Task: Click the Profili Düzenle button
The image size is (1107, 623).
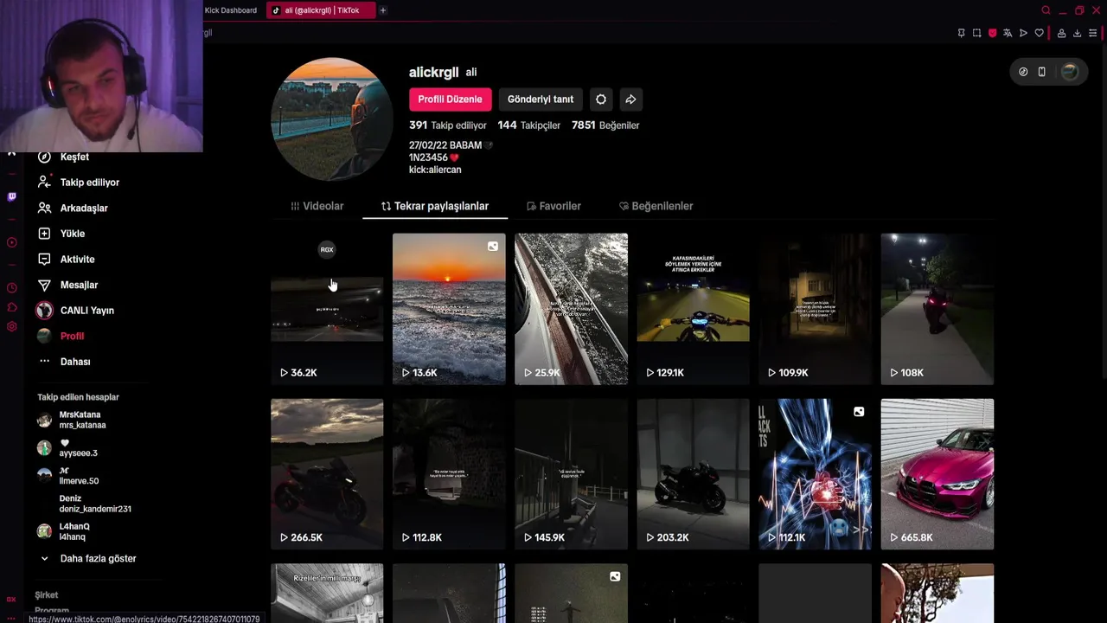Action: 451,100
